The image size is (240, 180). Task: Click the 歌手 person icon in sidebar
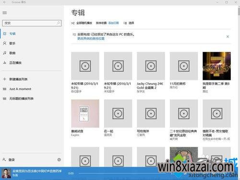tap(5, 43)
